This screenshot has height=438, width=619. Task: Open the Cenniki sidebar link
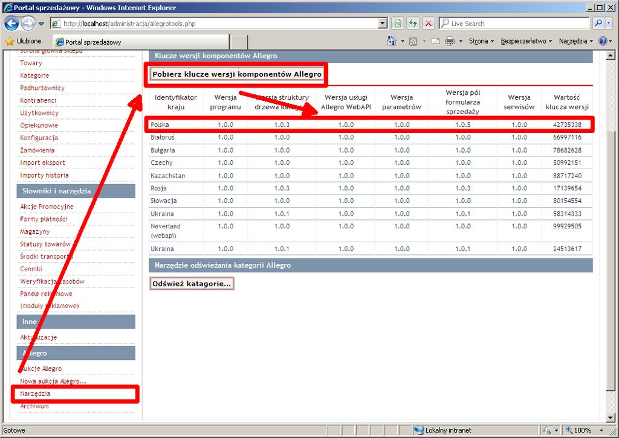31,269
